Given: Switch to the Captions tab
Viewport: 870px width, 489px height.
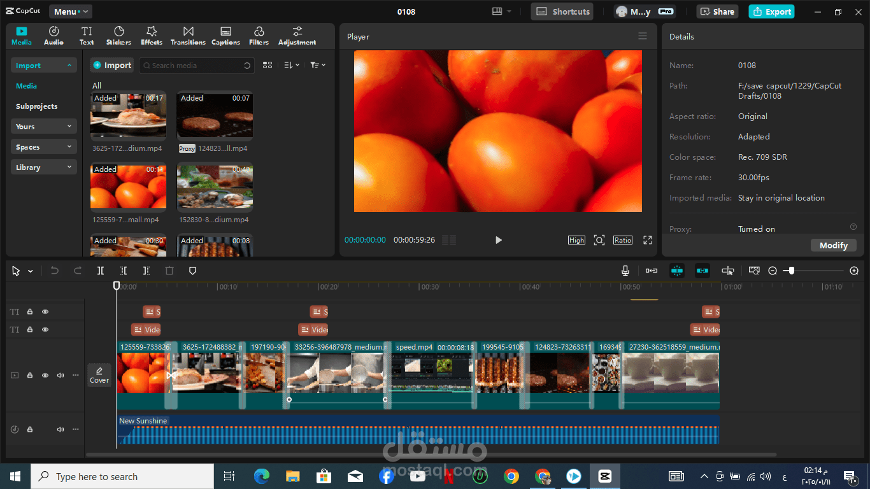Looking at the screenshot, I should pyautogui.click(x=225, y=36).
